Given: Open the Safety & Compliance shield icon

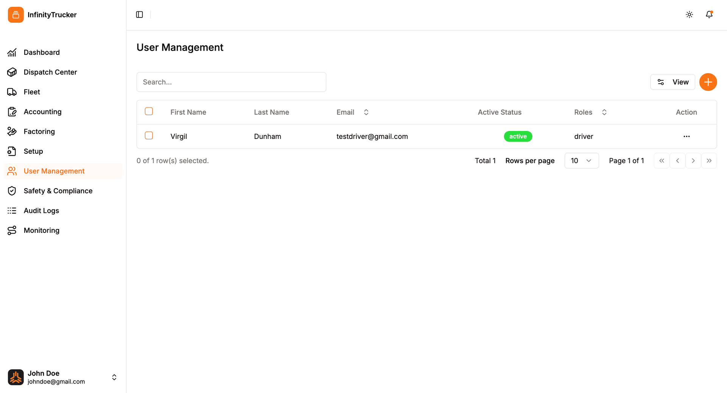Looking at the screenshot, I should (12, 190).
